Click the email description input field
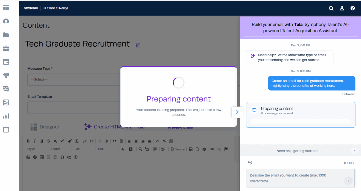The height and width of the screenshot is (191, 361). click(295, 178)
